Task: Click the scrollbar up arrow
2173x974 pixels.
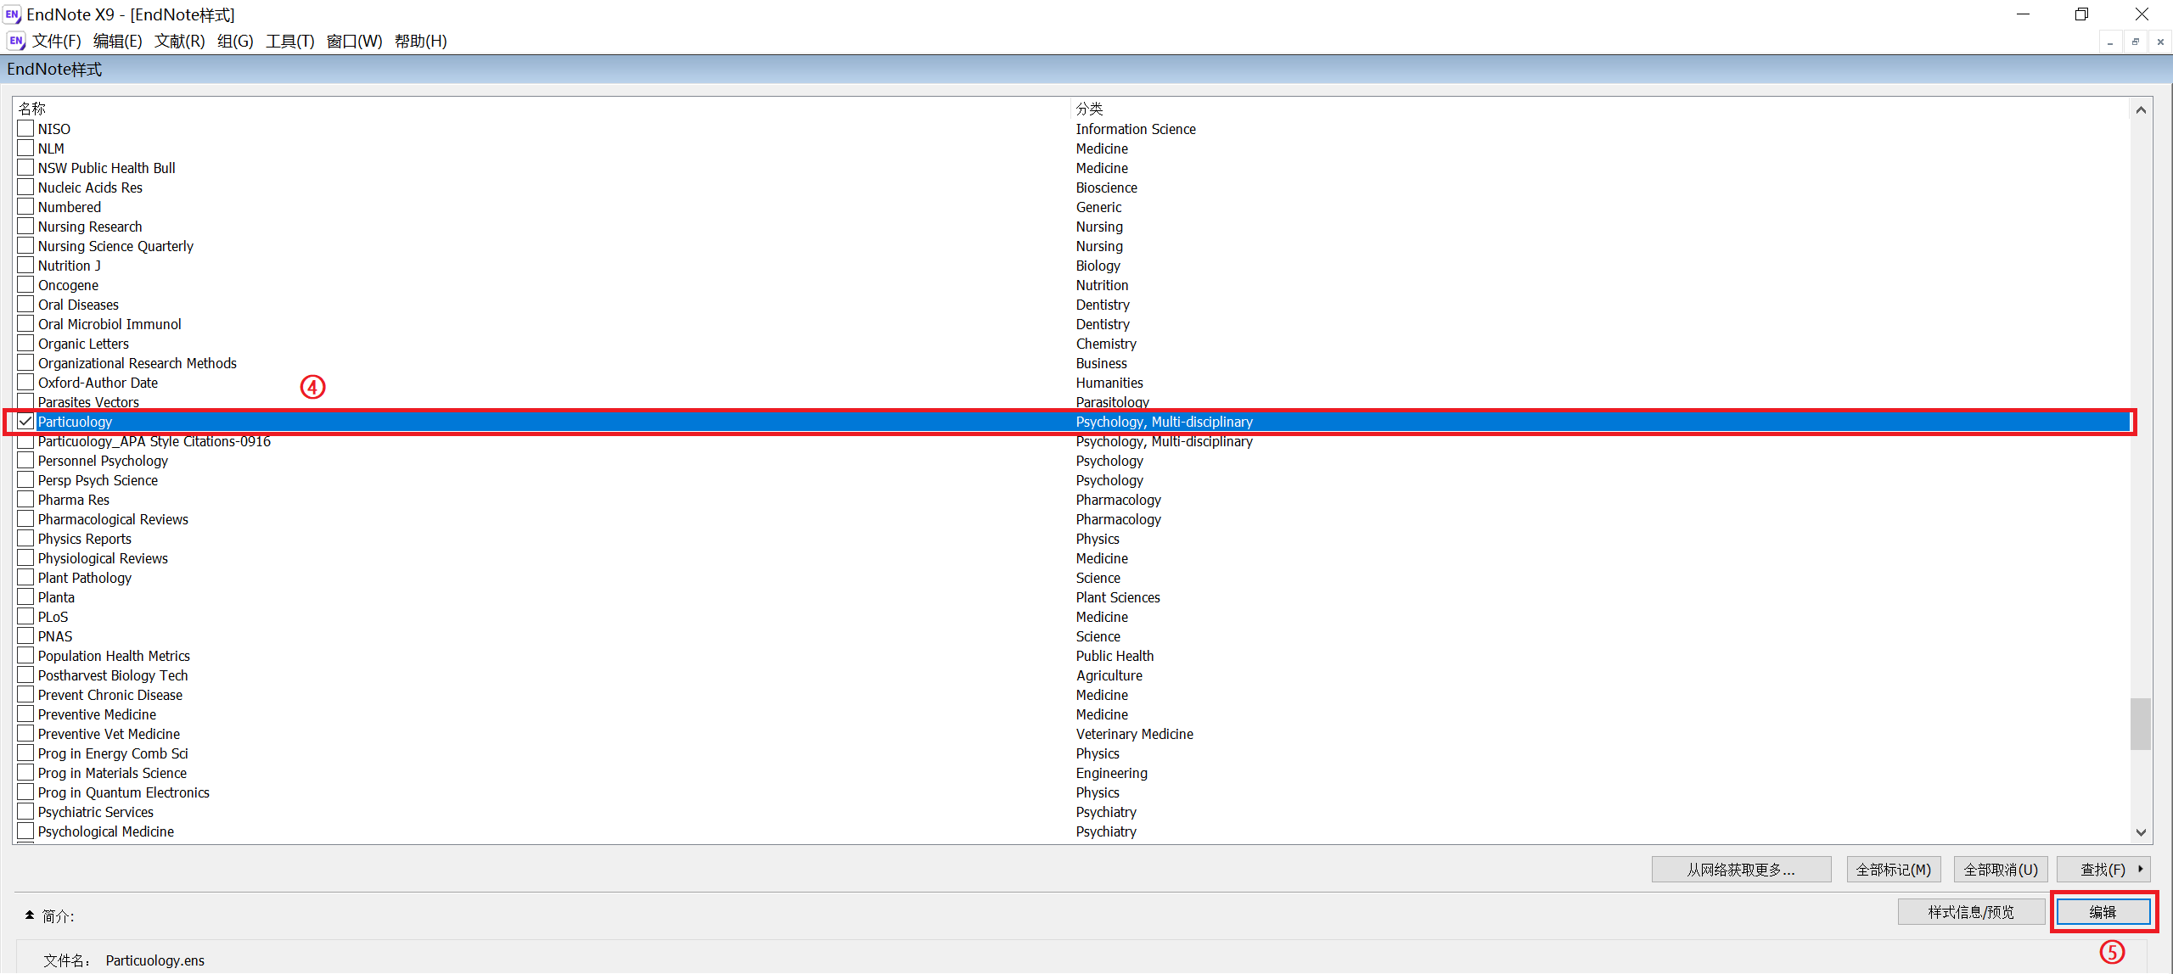Action: click(2141, 110)
